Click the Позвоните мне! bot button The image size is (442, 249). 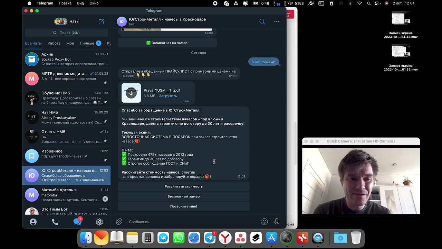pos(184,206)
